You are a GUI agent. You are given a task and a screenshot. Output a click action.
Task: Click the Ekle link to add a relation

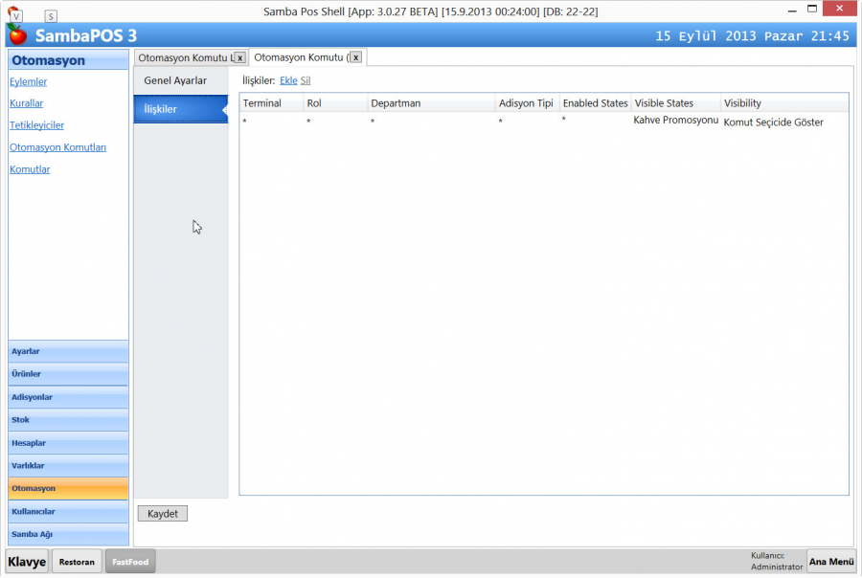pyautogui.click(x=288, y=80)
